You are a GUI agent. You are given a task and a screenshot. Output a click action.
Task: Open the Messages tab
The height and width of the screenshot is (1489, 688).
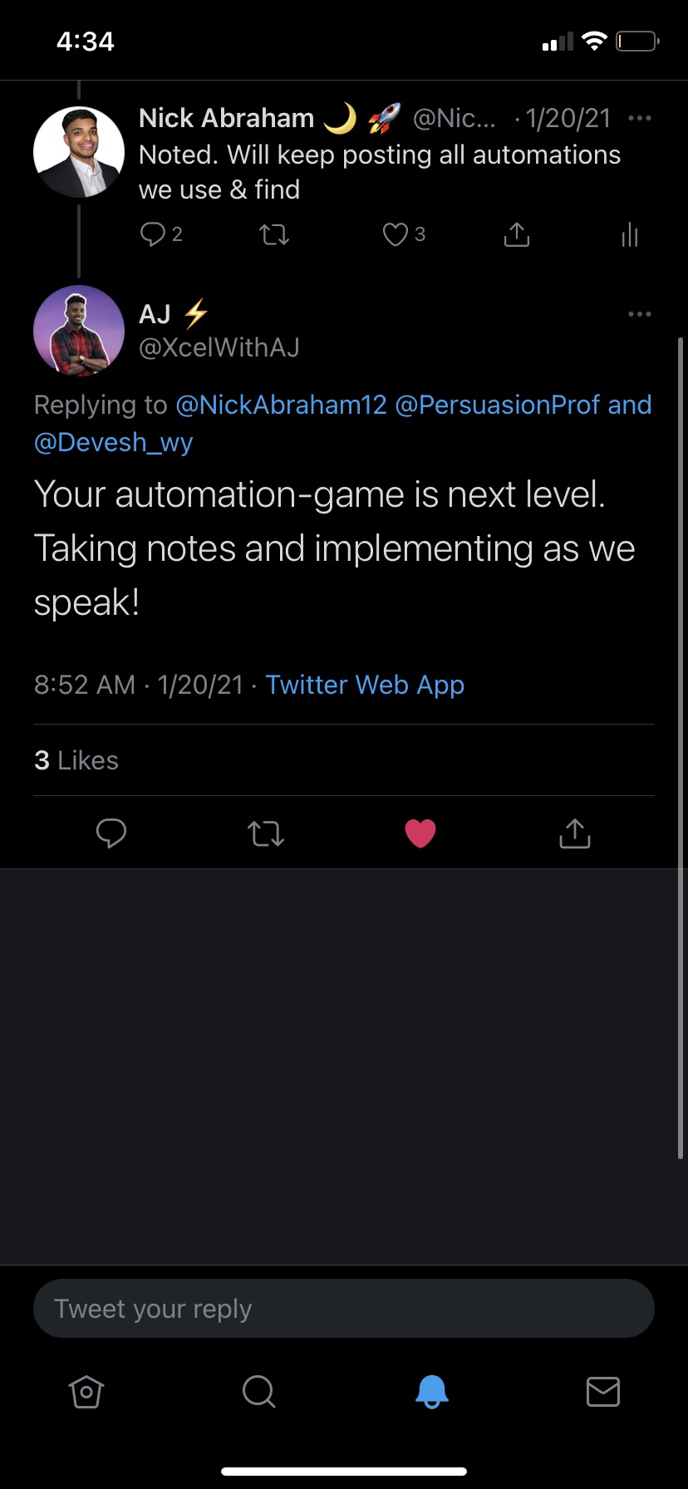[x=603, y=1391]
